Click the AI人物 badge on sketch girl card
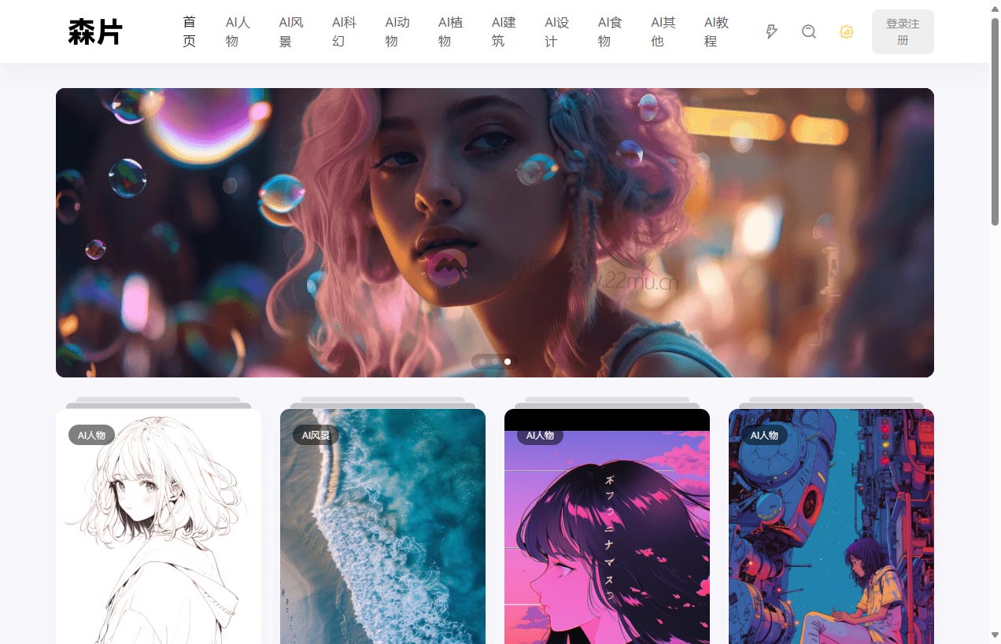The height and width of the screenshot is (644, 1001). 91,435
